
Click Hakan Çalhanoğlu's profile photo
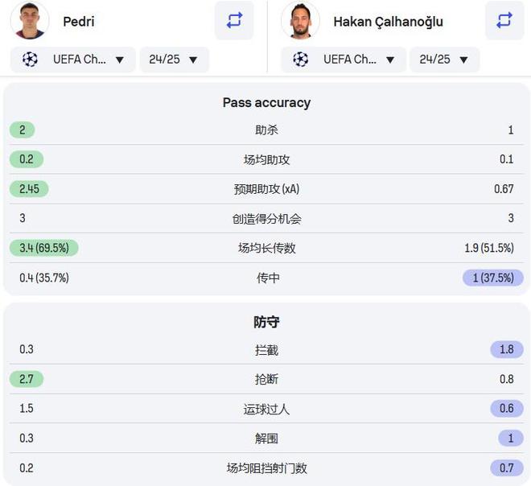(x=300, y=21)
